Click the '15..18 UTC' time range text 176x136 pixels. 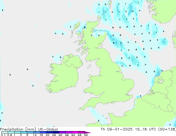click(x=145, y=129)
